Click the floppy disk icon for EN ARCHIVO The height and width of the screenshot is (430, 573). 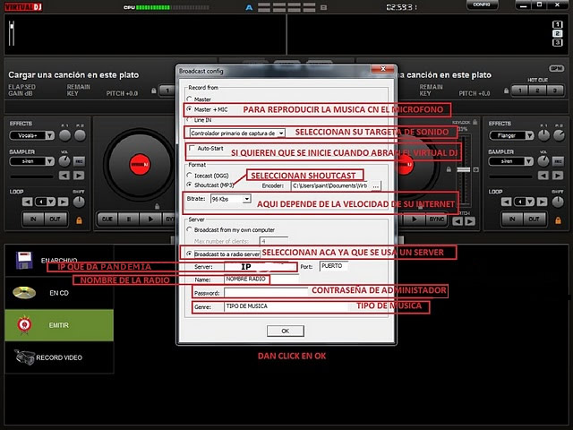24,260
